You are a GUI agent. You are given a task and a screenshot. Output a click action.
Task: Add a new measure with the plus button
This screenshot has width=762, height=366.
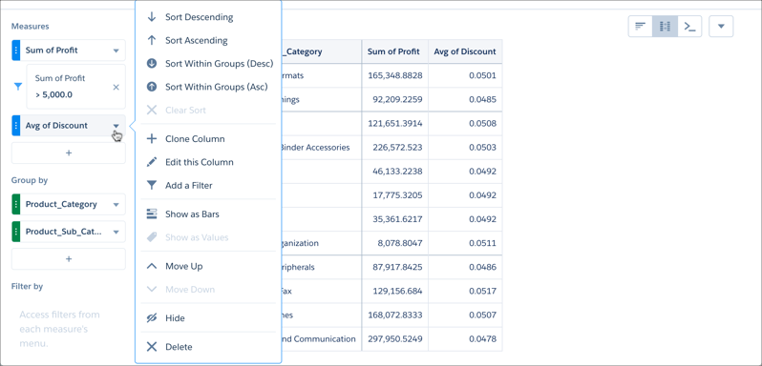(x=69, y=152)
